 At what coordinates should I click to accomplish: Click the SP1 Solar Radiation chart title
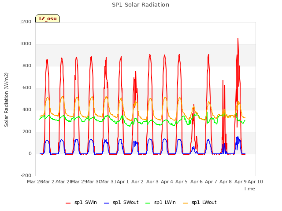coord(141,5)
